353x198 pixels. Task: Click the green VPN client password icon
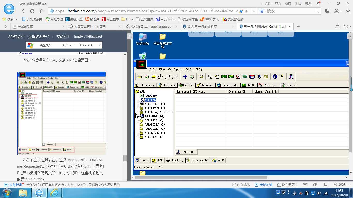coord(231,77)
